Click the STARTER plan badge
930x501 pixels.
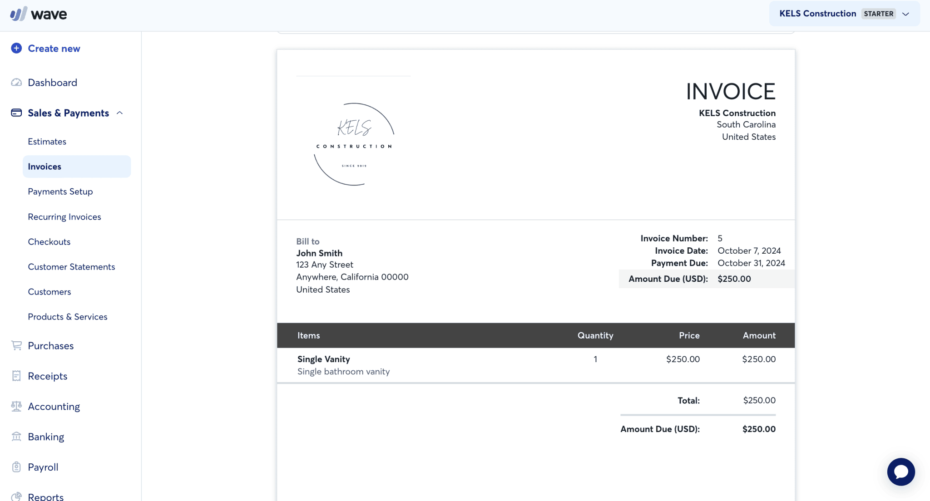pyautogui.click(x=878, y=14)
